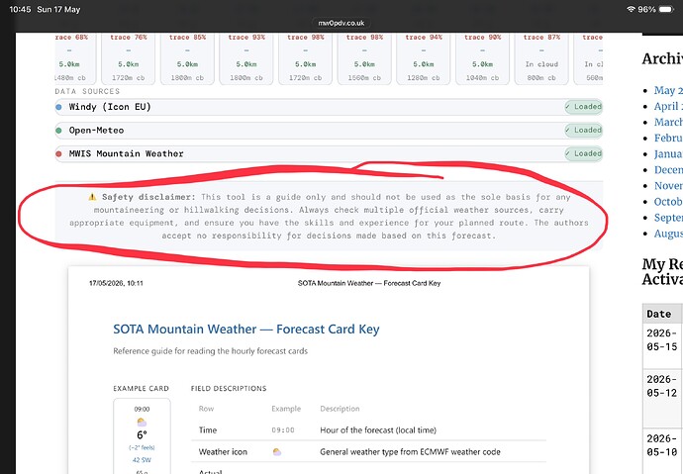The height and width of the screenshot is (474, 683).
Task: Click the Archives sidebar heading
Action: [662, 58]
